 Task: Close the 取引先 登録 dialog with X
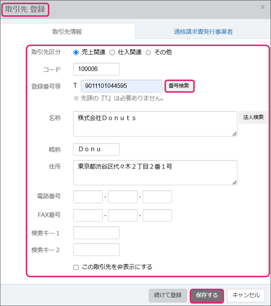[262, 7]
